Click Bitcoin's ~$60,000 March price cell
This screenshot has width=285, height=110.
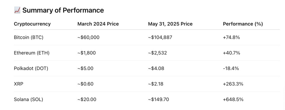88,37
